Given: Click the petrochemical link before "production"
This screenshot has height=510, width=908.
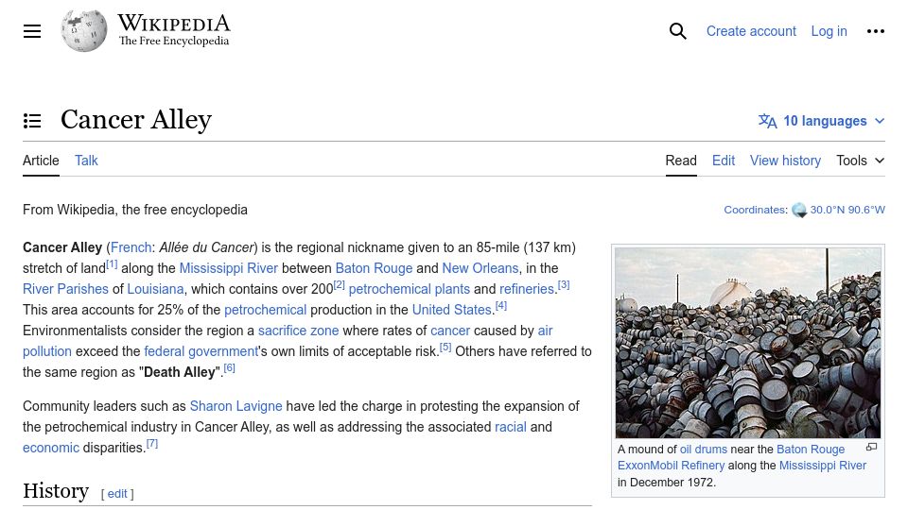Looking at the screenshot, I should point(265,310).
